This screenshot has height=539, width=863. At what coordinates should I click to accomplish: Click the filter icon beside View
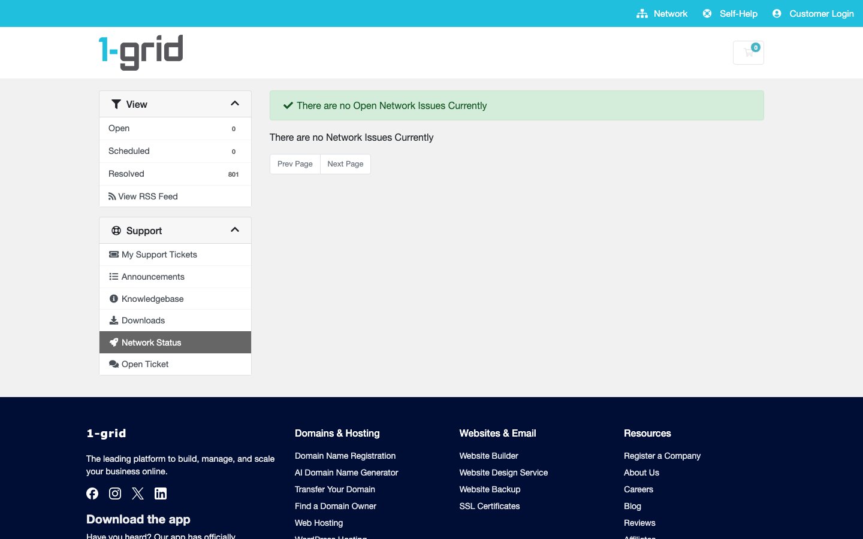(116, 104)
